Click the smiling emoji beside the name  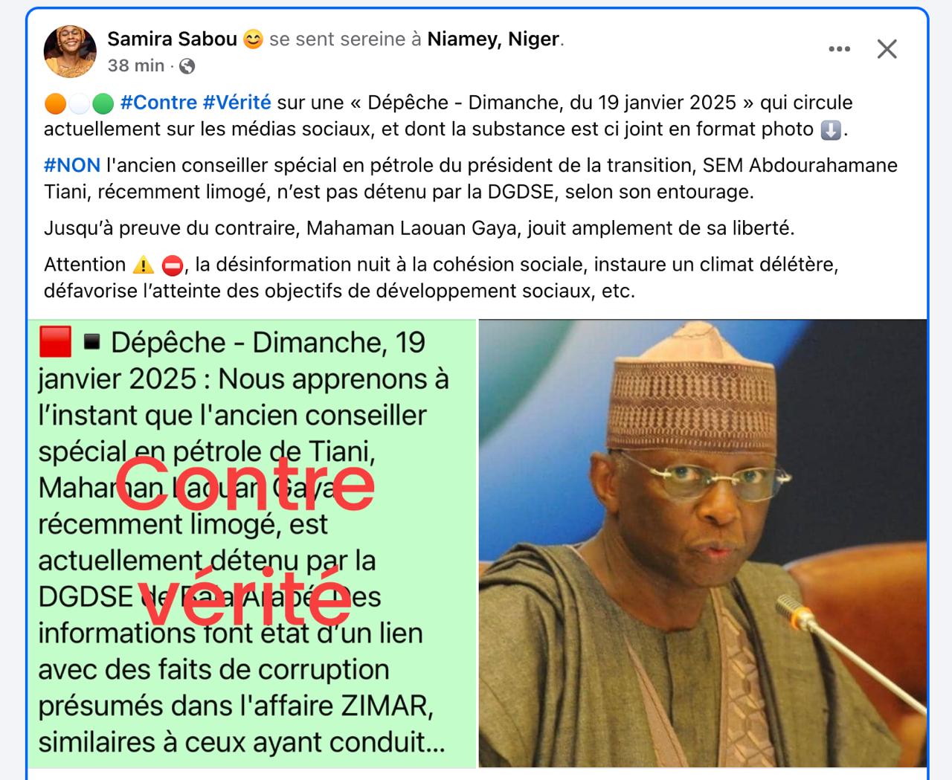pyautogui.click(x=253, y=39)
